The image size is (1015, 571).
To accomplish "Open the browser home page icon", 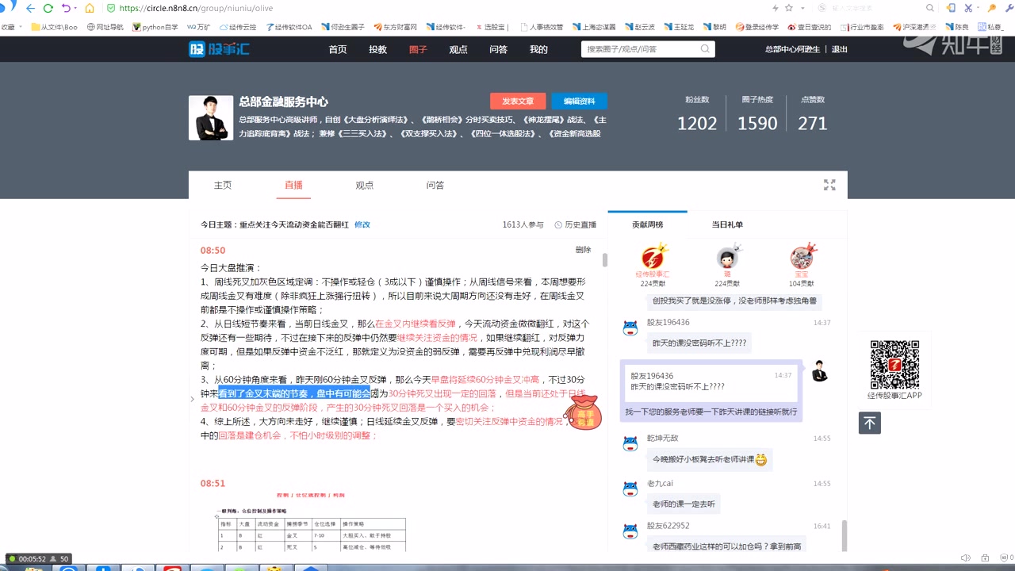I will coord(90,8).
